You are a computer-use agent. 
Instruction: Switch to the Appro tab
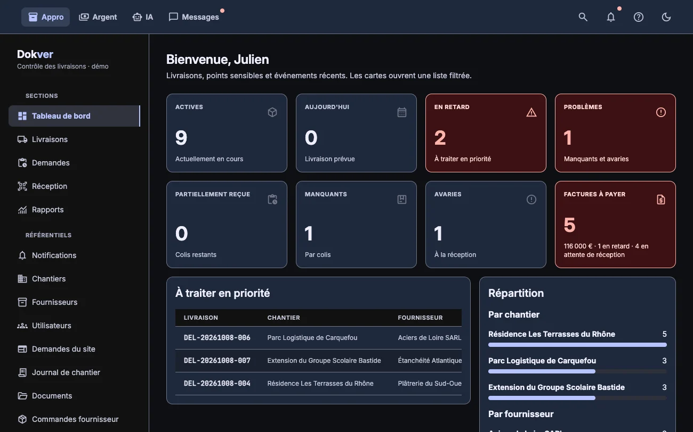[x=46, y=17]
